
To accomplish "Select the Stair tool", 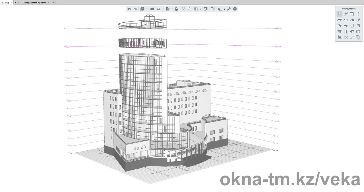I will [340, 25].
